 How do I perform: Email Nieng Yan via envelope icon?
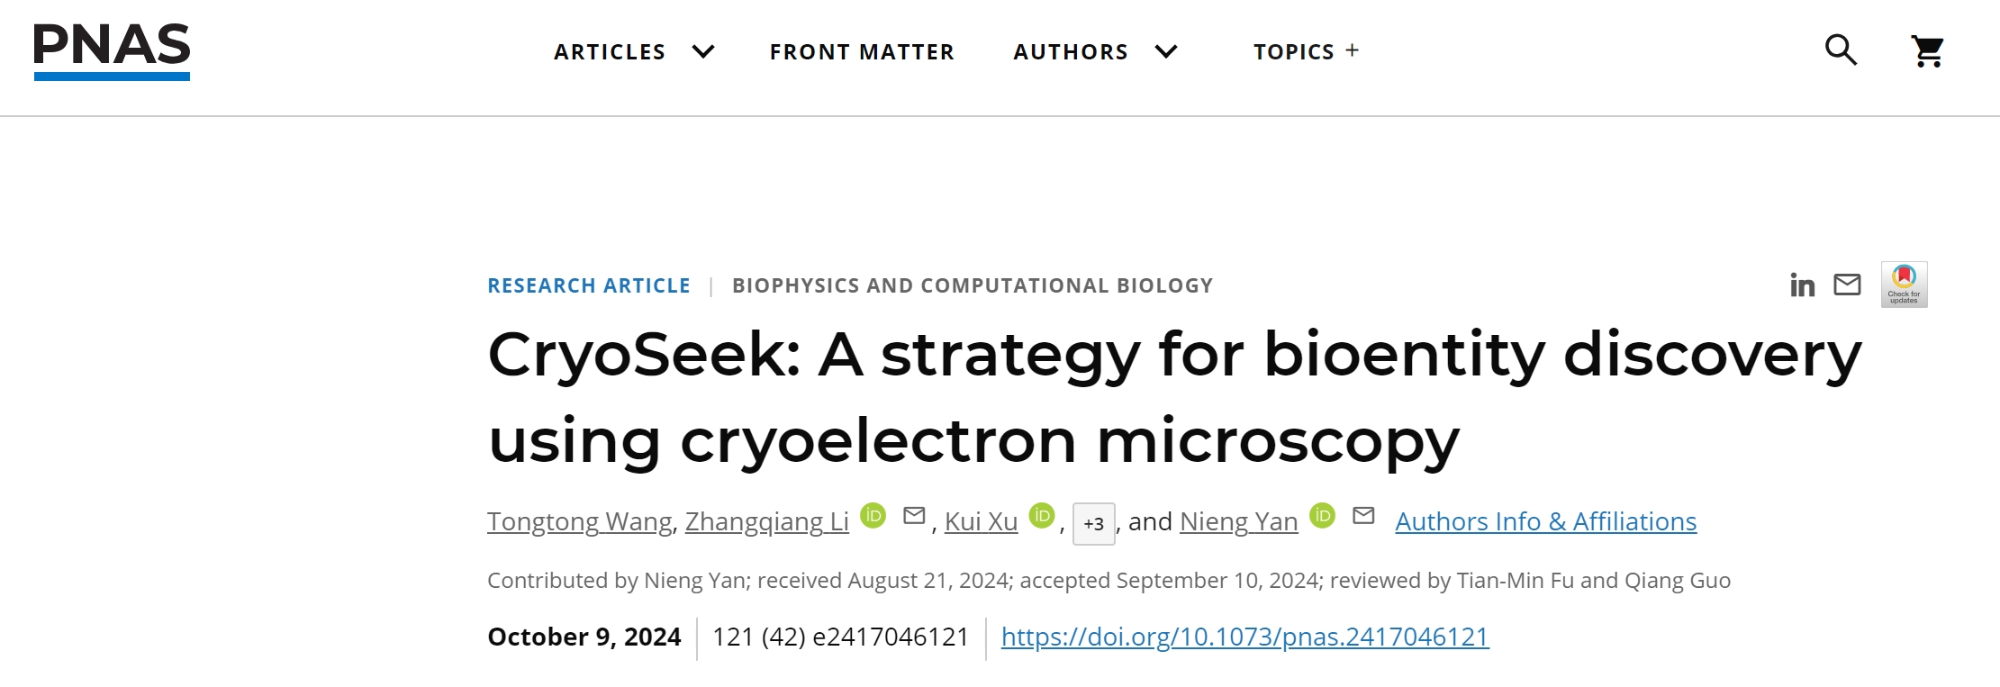1363,516
